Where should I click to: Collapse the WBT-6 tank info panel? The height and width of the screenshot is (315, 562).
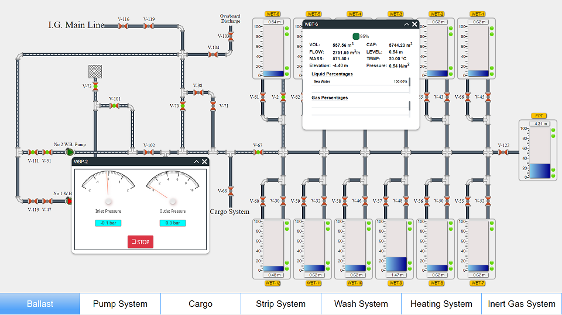406,25
